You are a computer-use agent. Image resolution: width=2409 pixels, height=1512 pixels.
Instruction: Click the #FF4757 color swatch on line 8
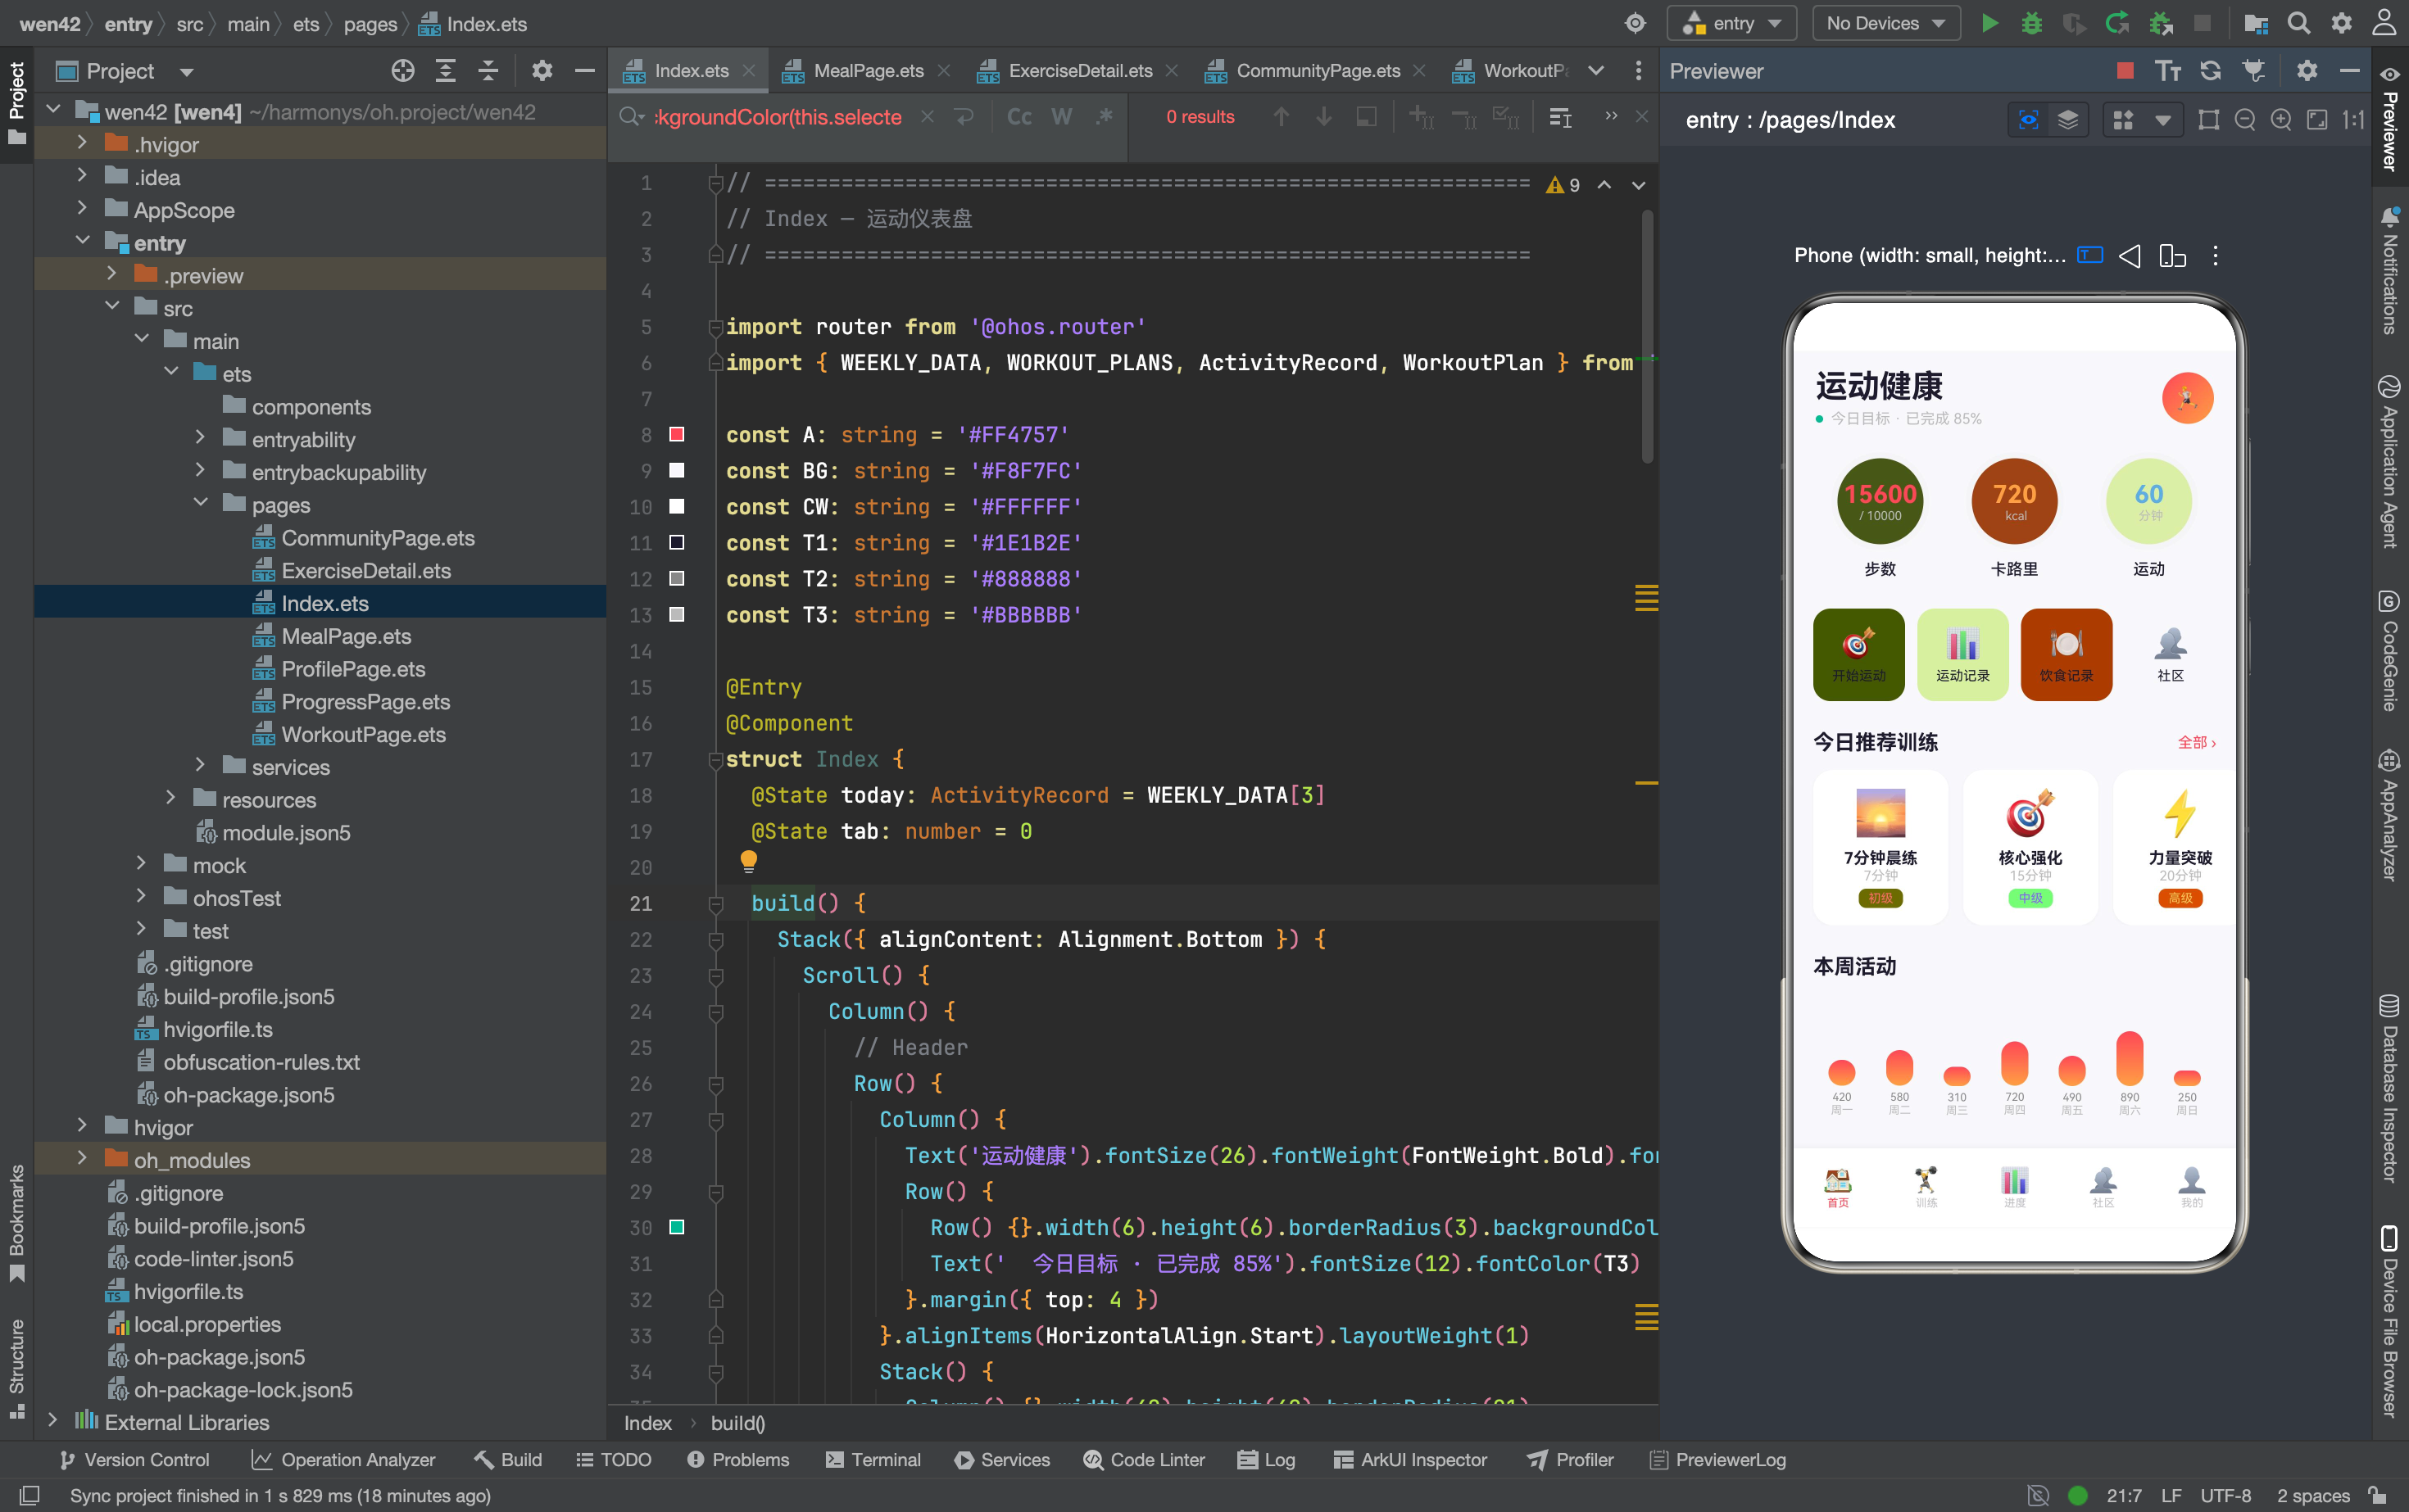pyautogui.click(x=676, y=434)
